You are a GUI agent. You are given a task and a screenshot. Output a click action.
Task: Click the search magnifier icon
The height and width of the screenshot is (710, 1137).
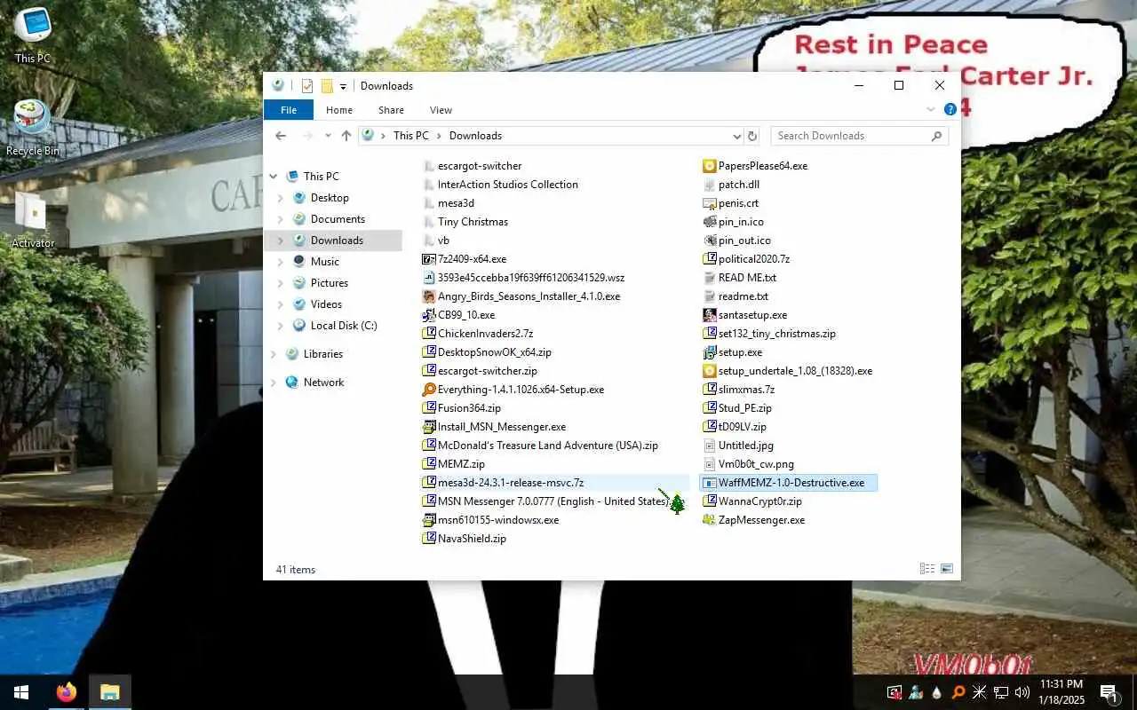936,136
